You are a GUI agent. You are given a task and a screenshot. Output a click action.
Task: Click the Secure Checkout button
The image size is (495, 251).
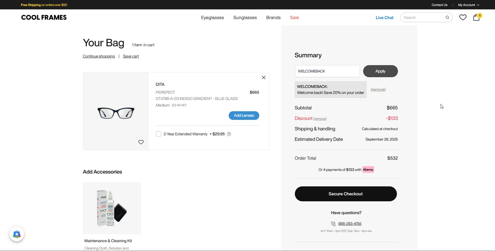pyautogui.click(x=346, y=194)
